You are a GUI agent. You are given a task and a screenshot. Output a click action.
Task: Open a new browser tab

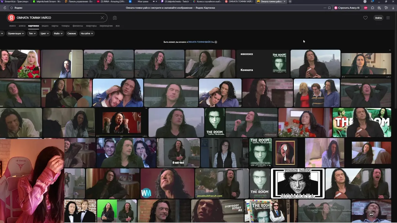click(x=290, y=2)
